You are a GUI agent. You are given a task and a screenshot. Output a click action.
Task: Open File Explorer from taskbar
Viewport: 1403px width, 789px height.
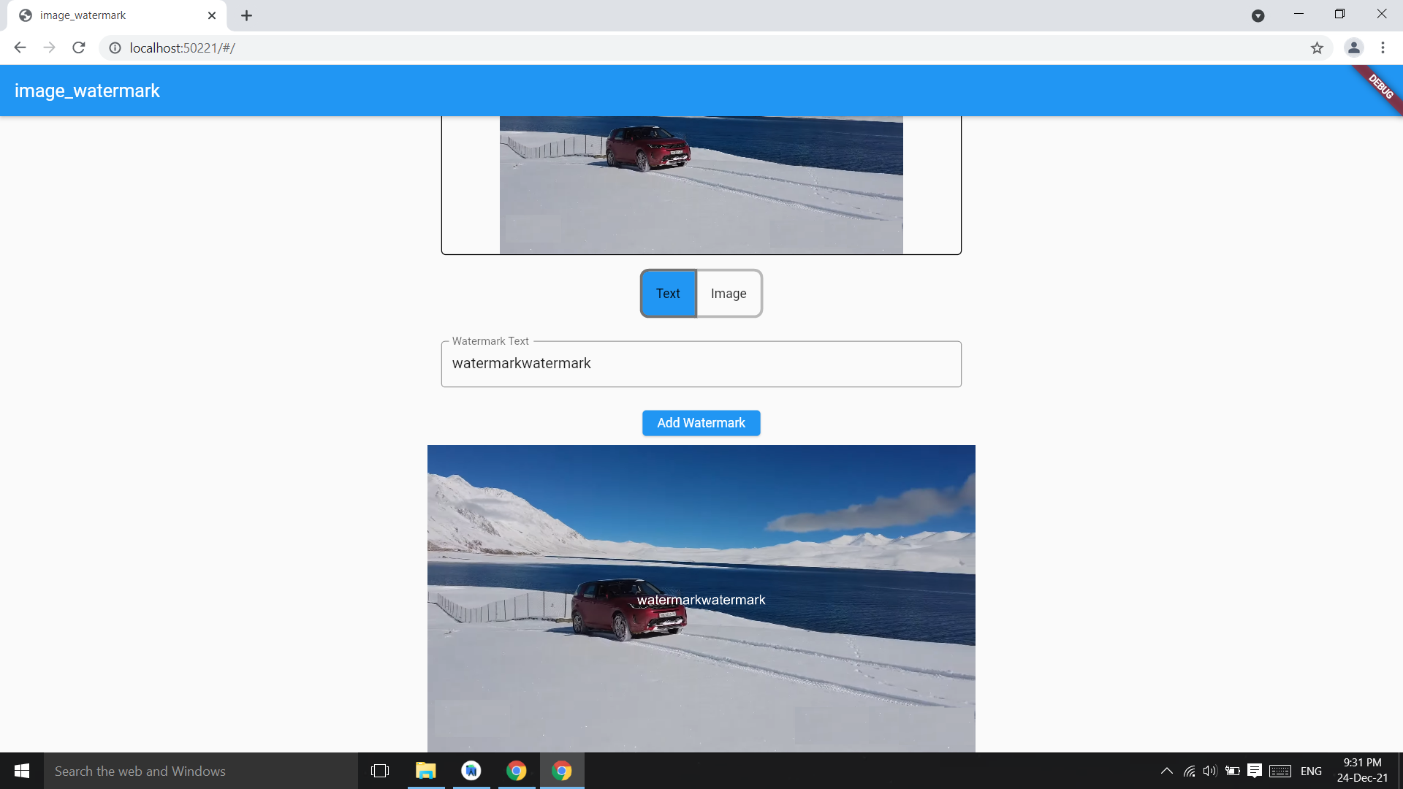(425, 771)
